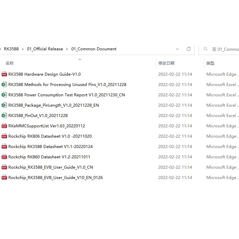Click Excel icon of Methods for Processing Unused Pins
The height and width of the screenshot is (239, 239).
tap(4, 85)
